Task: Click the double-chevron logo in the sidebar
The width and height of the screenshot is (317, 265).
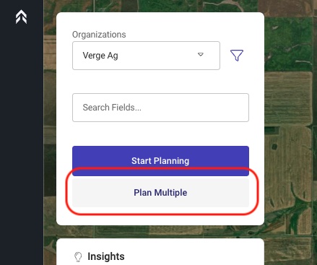Action: [21, 17]
